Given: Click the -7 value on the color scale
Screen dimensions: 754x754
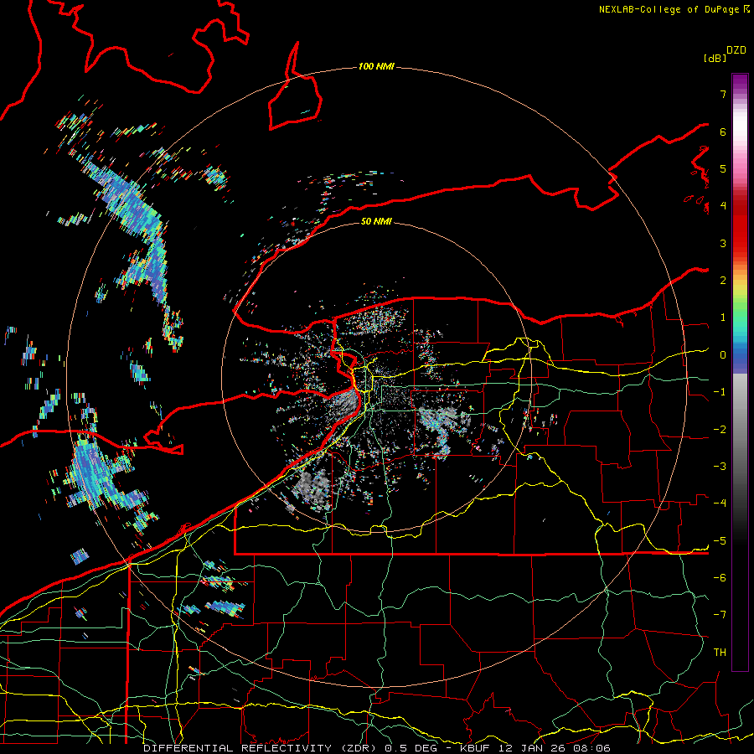Looking at the screenshot, I should 720,615.
